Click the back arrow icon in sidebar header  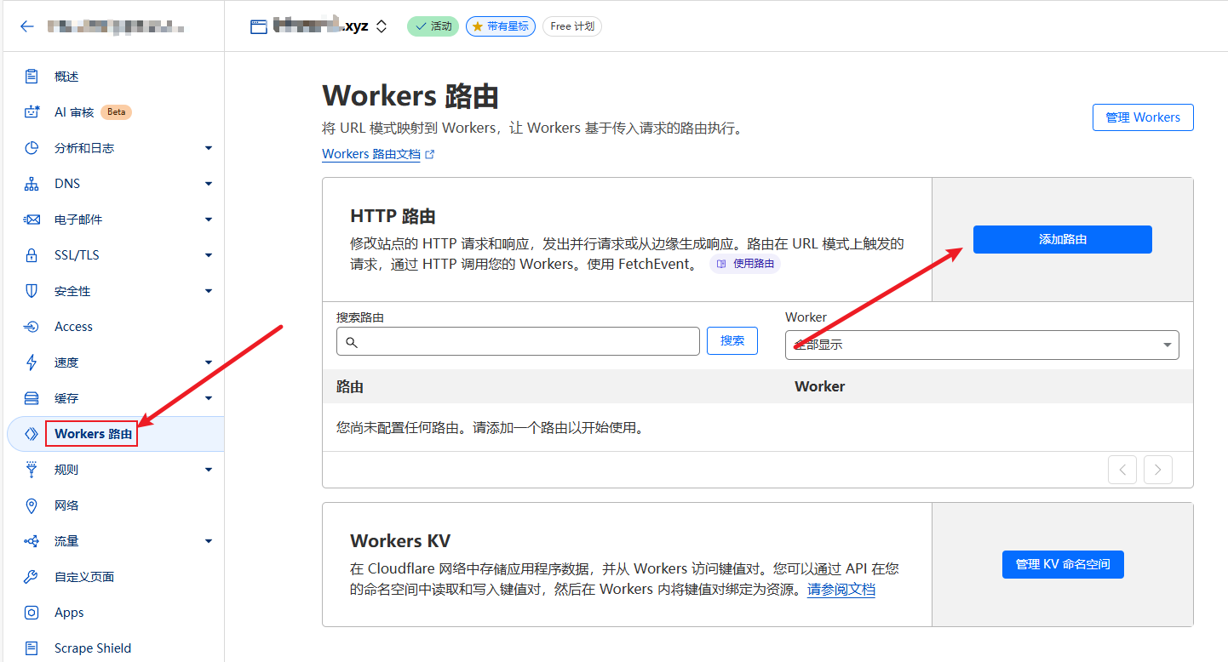pyautogui.click(x=27, y=26)
